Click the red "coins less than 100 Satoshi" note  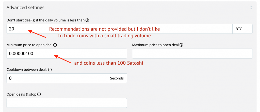point(108,63)
